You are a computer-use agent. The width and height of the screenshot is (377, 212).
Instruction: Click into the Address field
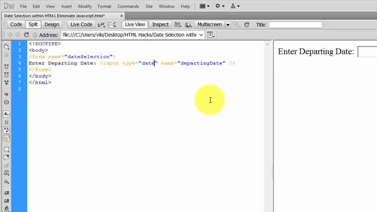tap(130, 35)
